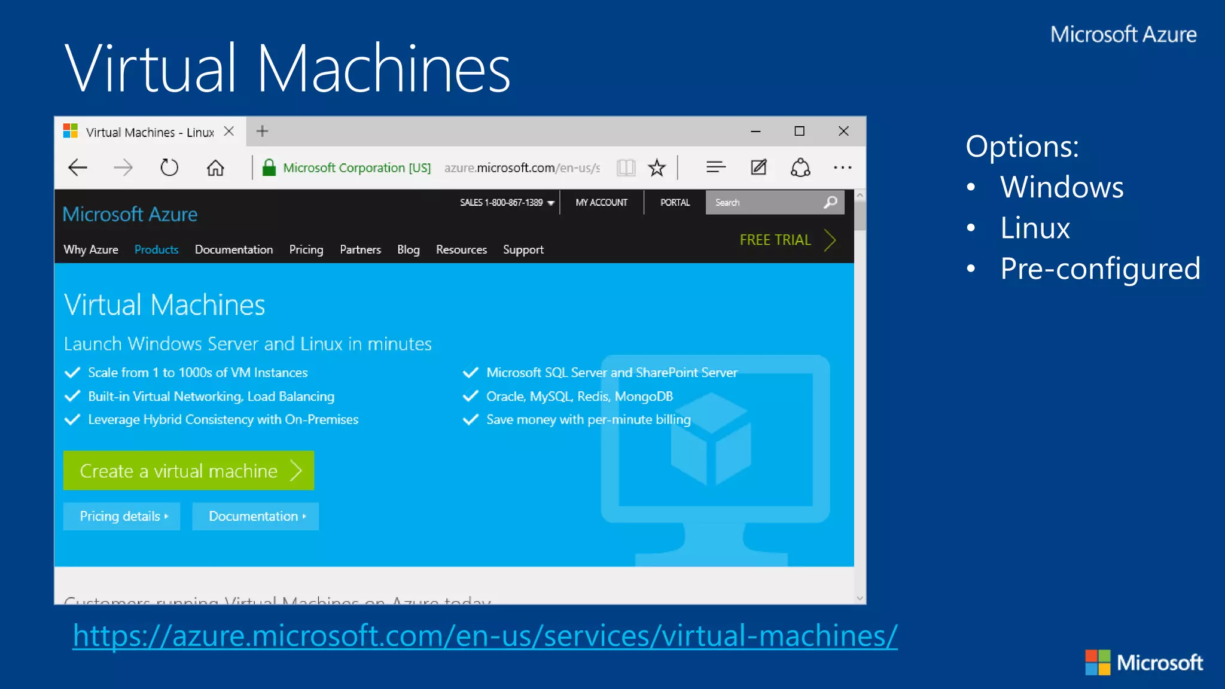
Task: Click the blue Documentation button below
Action: pyautogui.click(x=255, y=516)
